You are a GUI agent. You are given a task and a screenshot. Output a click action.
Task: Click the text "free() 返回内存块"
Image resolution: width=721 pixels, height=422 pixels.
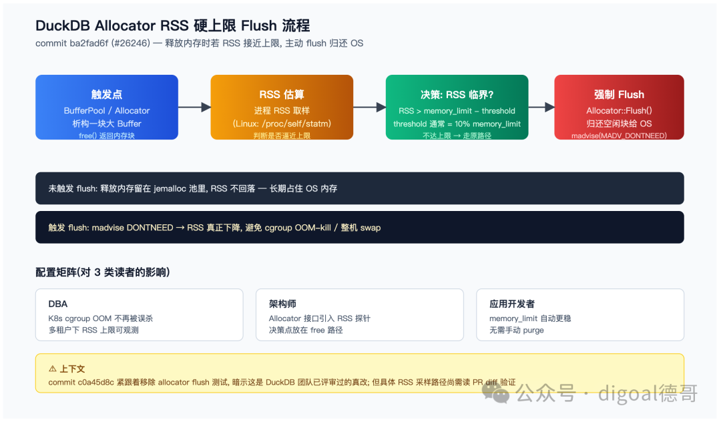(x=107, y=136)
